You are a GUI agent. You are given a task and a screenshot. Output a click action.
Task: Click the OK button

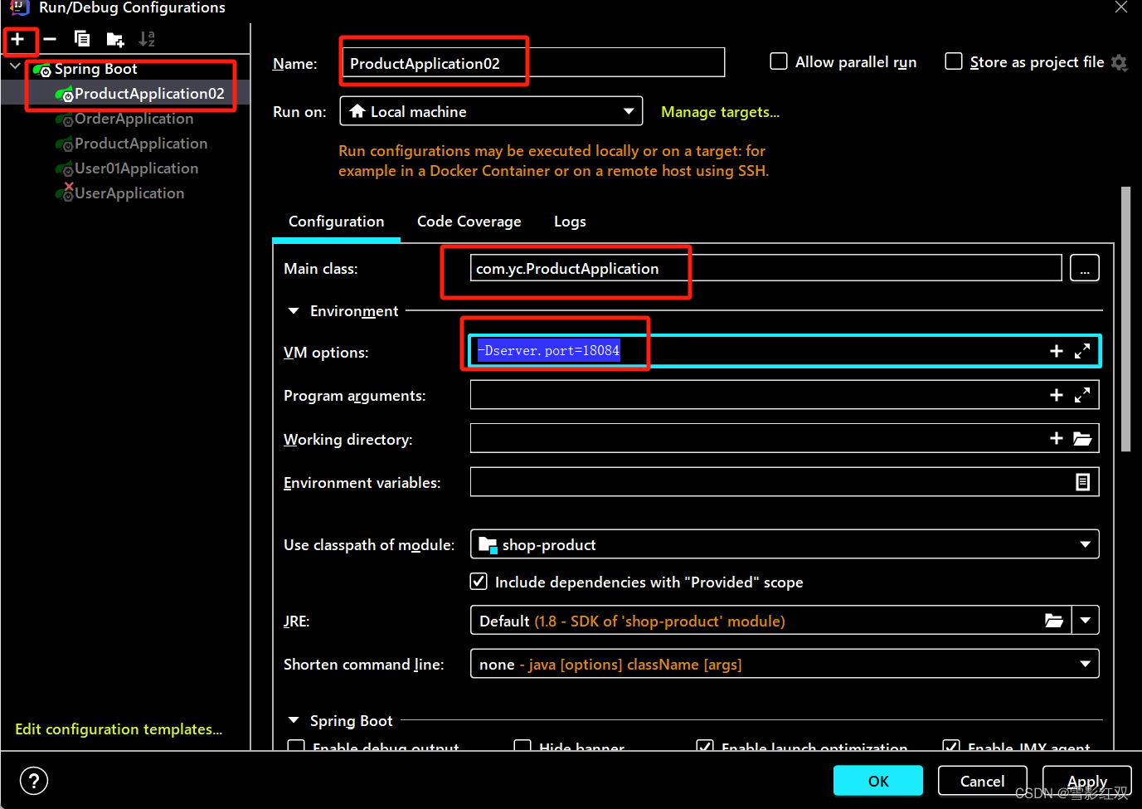878,781
